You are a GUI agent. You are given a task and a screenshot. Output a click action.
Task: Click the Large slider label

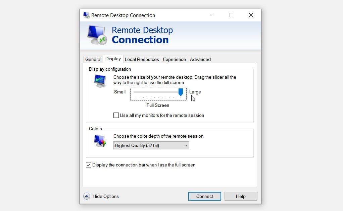[195, 92]
